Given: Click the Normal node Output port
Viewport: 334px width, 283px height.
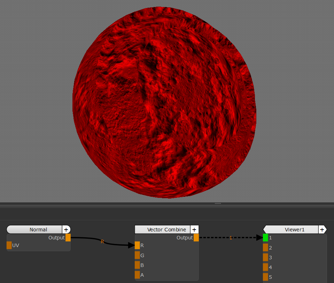Looking at the screenshot, I should pyautogui.click(x=68, y=238).
